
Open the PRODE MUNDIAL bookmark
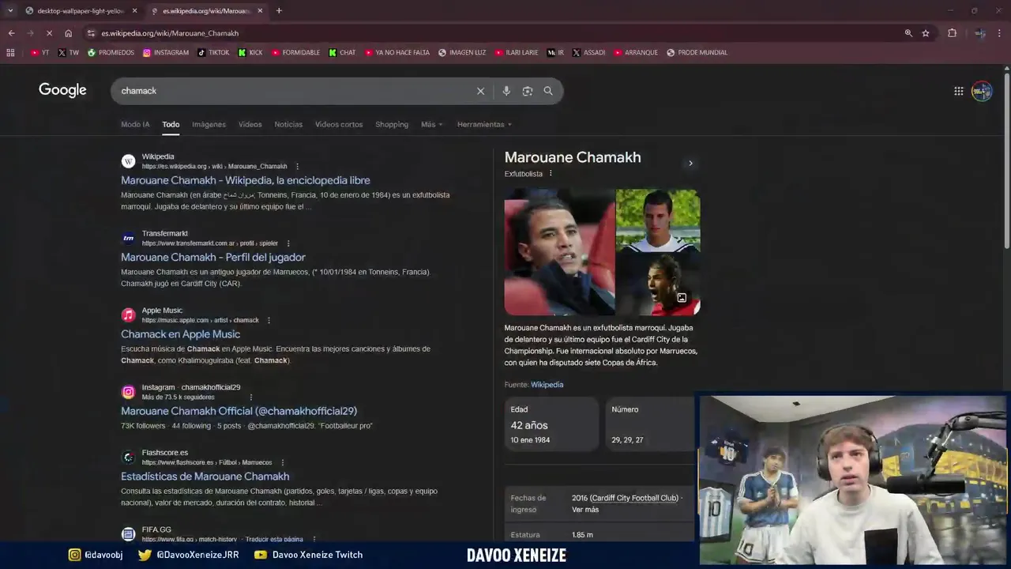697,53
